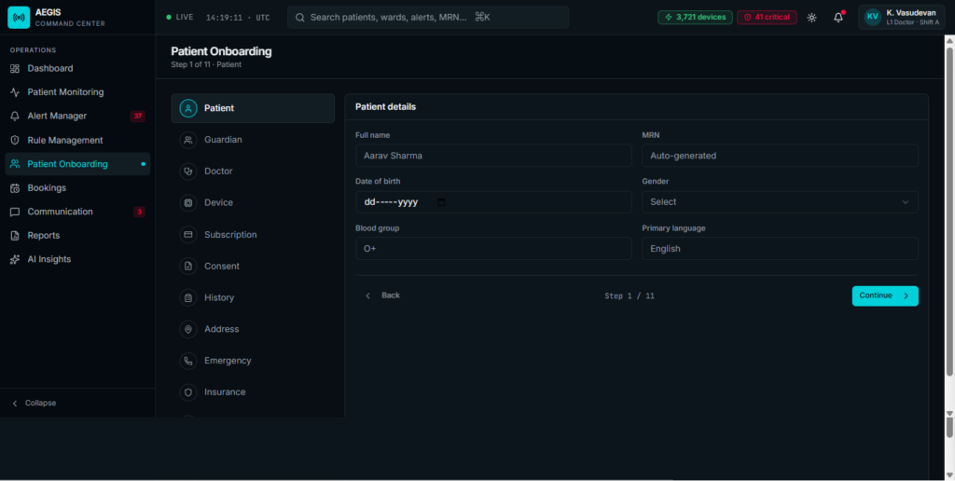Viewport: 955px width, 481px height.
Task: Open the date picker calendar icon
Action: [441, 202]
